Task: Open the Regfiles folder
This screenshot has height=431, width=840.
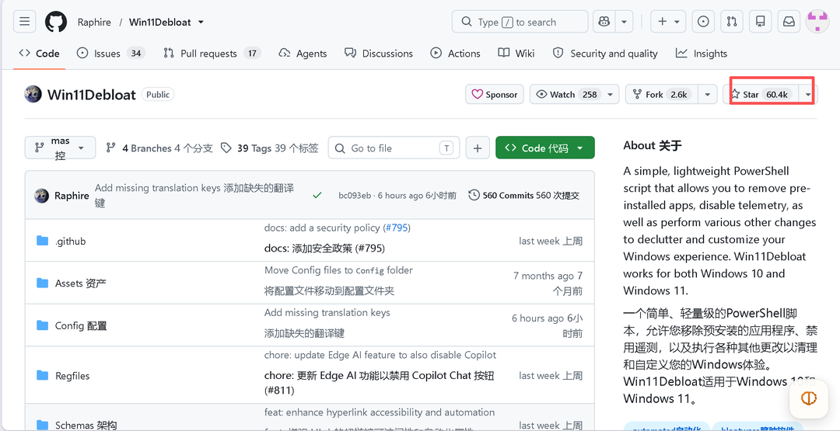Action: 72,376
